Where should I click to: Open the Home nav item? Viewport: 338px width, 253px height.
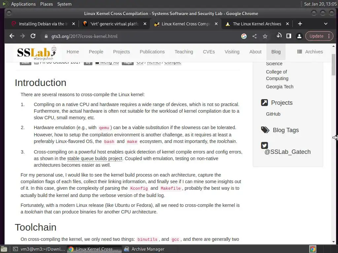(x=73, y=52)
